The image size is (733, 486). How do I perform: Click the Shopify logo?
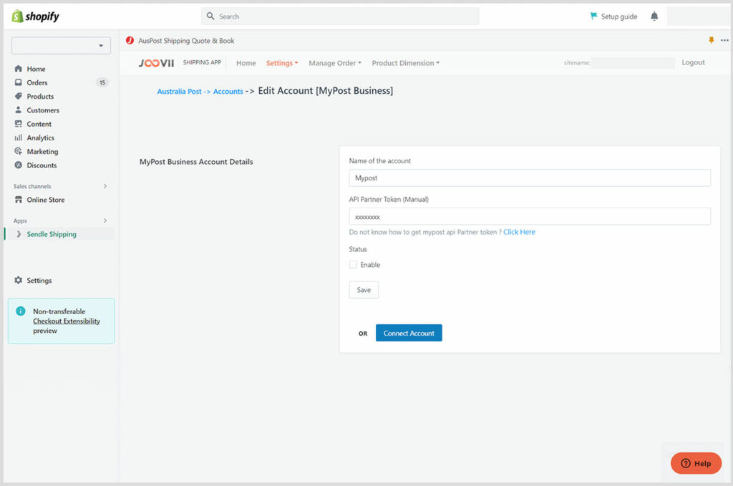click(36, 16)
